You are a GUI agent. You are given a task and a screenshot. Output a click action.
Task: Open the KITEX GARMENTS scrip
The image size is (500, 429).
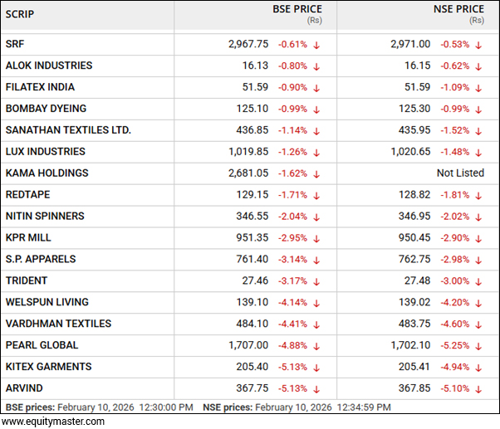pyautogui.click(x=48, y=367)
